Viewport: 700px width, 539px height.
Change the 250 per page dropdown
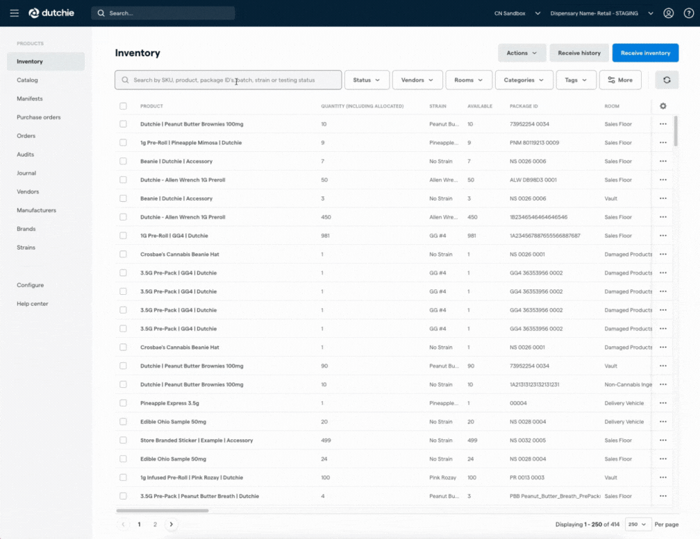point(637,524)
